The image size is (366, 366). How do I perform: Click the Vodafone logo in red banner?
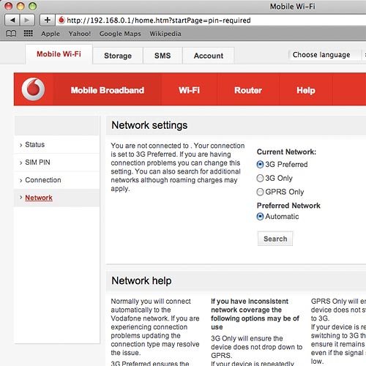(x=33, y=89)
